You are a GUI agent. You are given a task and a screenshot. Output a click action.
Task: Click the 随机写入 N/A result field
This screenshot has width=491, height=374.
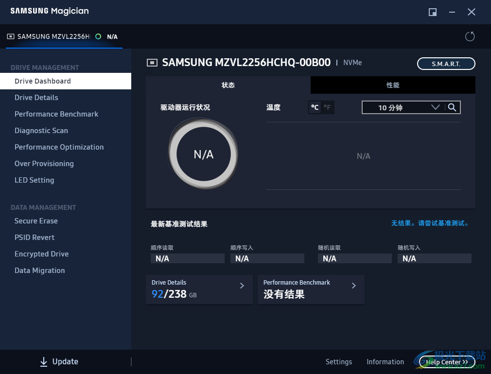point(435,258)
